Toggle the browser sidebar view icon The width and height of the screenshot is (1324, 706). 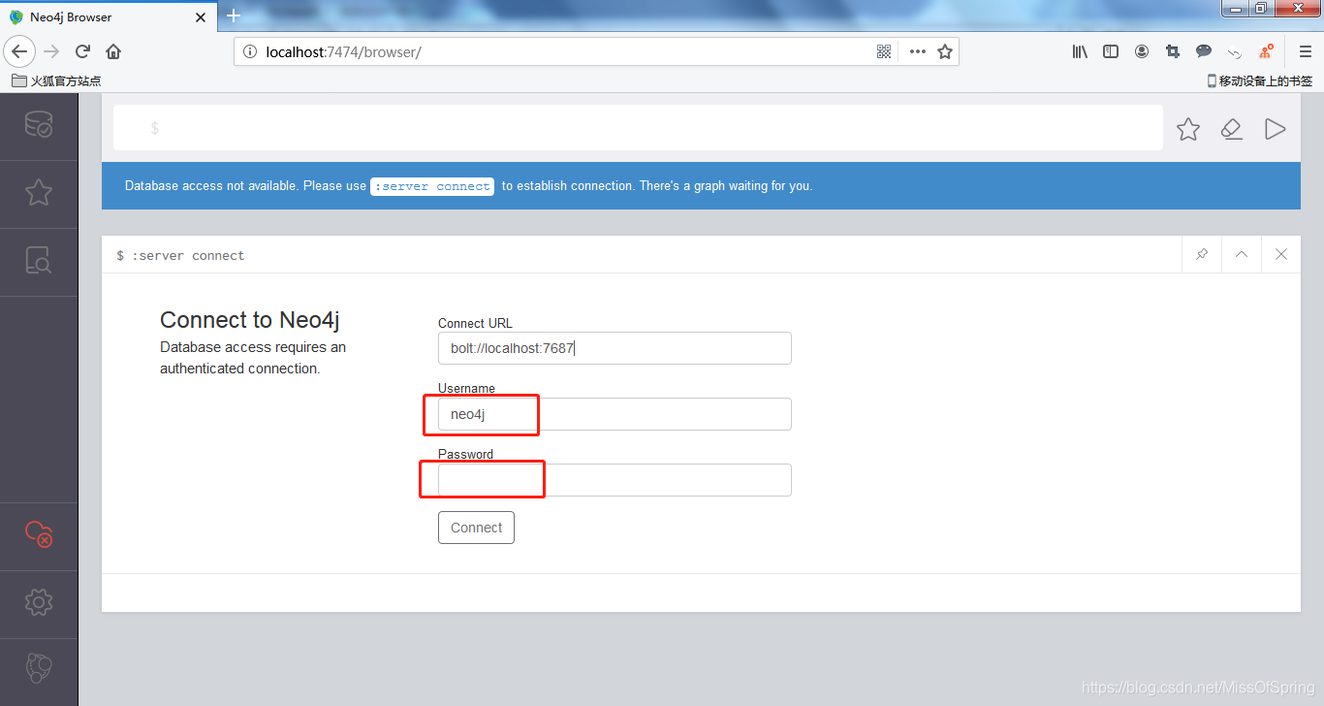tap(1111, 51)
